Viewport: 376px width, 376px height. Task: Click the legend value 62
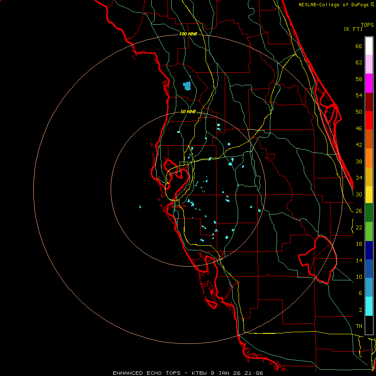point(359,62)
